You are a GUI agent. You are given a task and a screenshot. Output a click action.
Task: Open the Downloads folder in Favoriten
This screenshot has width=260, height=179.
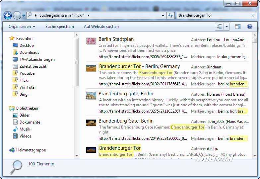pos(29,52)
